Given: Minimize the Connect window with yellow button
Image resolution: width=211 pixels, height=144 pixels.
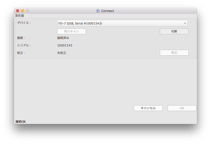Looking at the screenshot, I should [23, 11].
